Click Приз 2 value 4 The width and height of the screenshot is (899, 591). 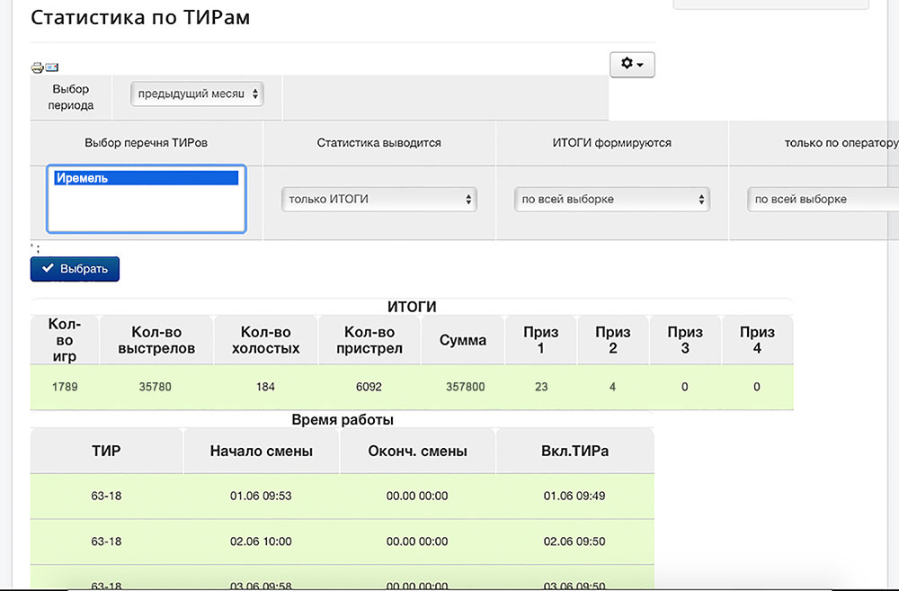coord(612,387)
